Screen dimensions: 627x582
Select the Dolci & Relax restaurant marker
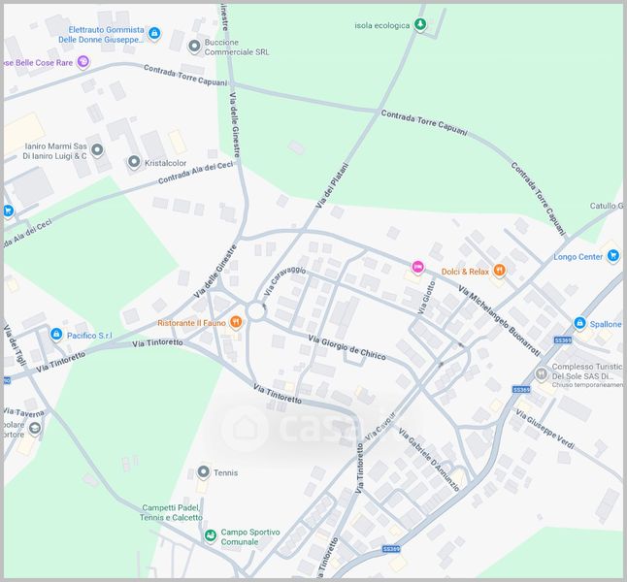click(499, 271)
